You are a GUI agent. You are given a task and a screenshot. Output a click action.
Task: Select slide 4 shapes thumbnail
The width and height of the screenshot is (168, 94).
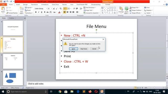(x=13, y=78)
